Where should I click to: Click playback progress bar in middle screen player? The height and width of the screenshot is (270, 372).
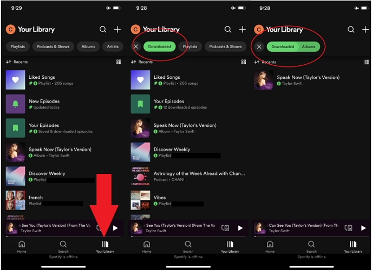tap(188, 236)
